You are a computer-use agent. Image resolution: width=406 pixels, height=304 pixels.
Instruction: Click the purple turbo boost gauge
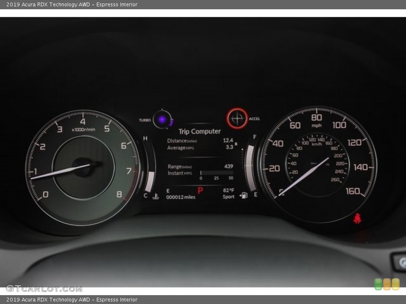[162, 119]
